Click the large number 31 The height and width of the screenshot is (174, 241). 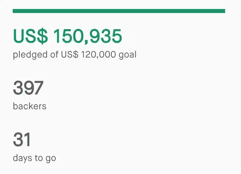point(22,140)
